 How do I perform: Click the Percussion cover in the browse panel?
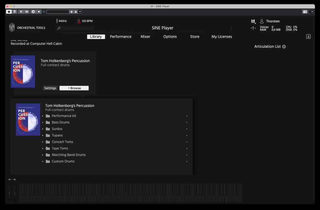click(28, 120)
